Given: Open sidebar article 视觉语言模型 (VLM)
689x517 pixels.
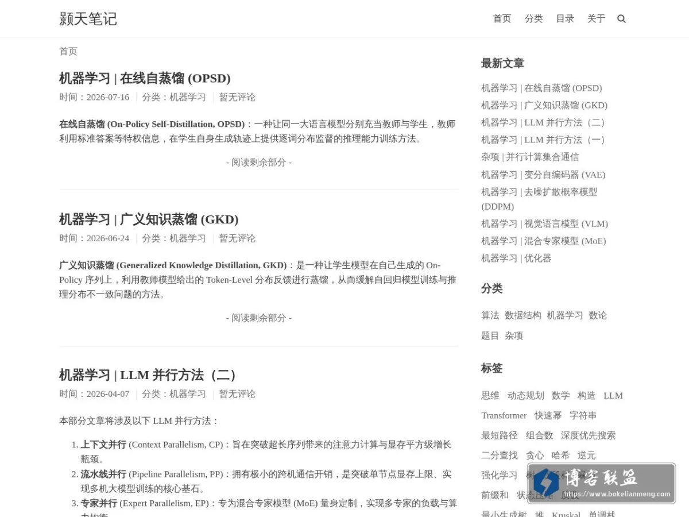Looking at the screenshot, I should (x=544, y=223).
